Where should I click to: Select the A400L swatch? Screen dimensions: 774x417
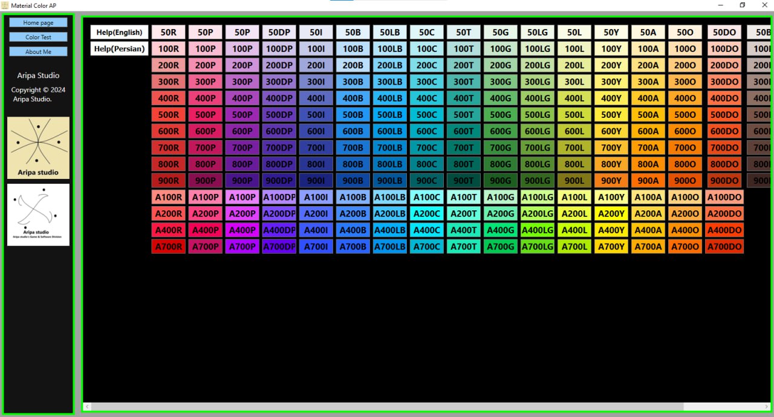pyautogui.click(x=574, y=230)
